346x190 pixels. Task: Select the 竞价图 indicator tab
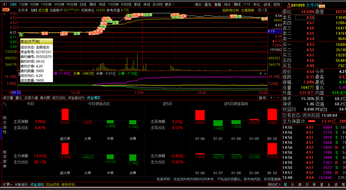45,98
